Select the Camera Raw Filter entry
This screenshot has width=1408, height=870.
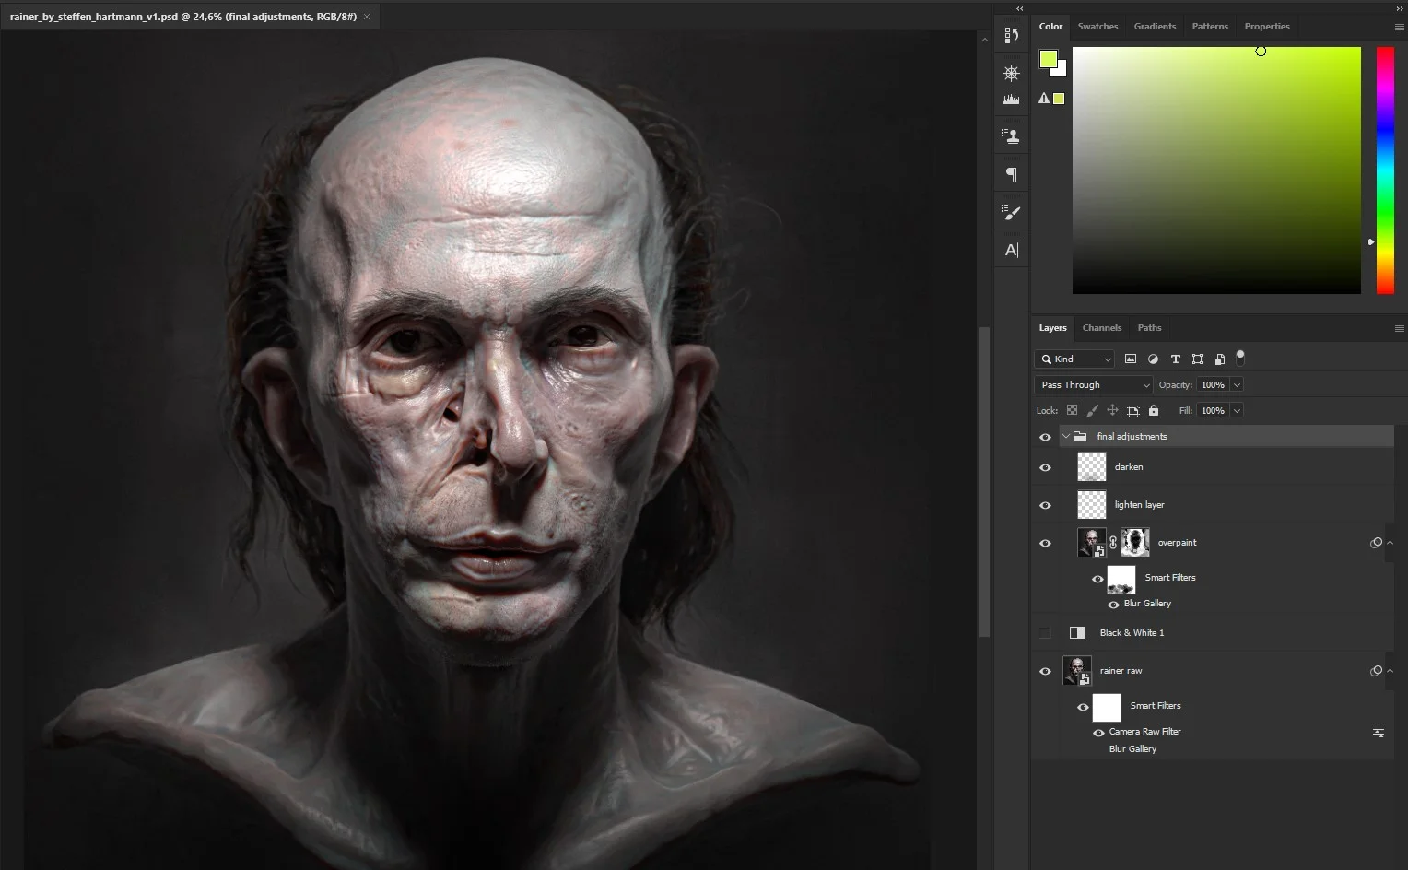coord(1144,731)
